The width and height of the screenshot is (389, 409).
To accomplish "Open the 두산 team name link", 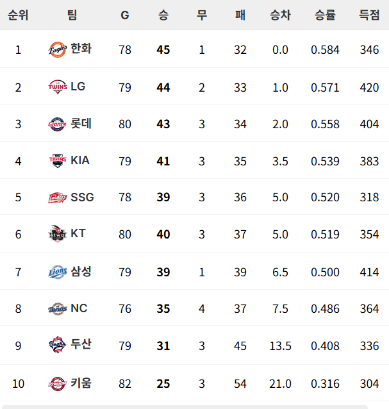I will point(81,344).
